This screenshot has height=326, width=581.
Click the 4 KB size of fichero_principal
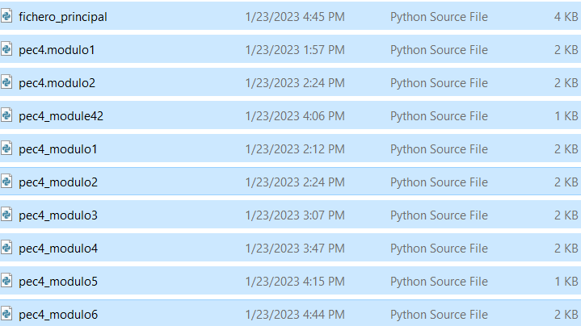566,17
